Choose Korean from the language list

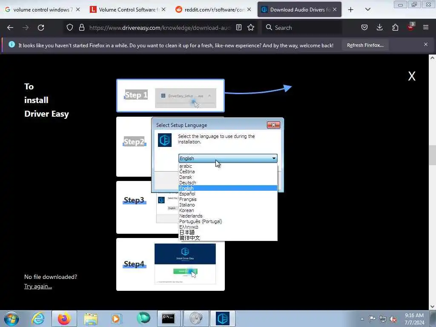228,210
